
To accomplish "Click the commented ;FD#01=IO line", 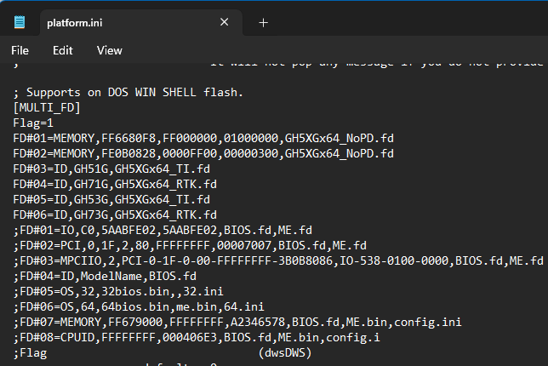I will [162, 230].
